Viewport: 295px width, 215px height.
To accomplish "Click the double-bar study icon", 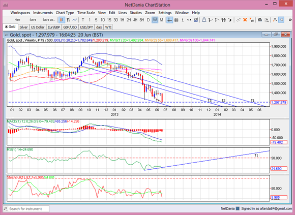I will pyautogui.click(x=223, y=20).
